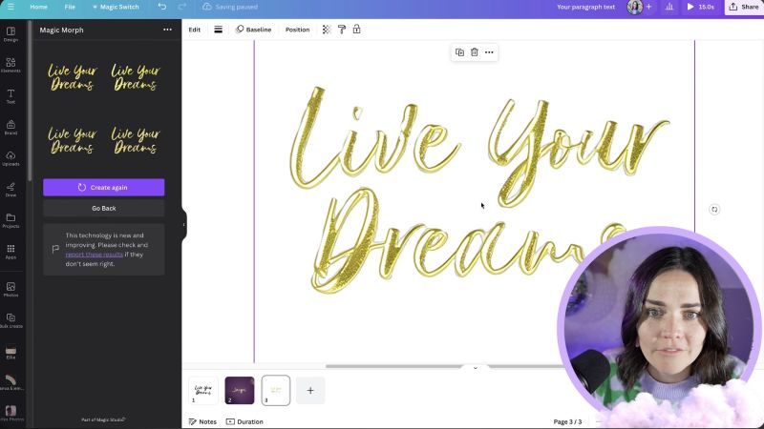Select page 1 thumbnail
The image size is (764, 429).
click(203, 391)
